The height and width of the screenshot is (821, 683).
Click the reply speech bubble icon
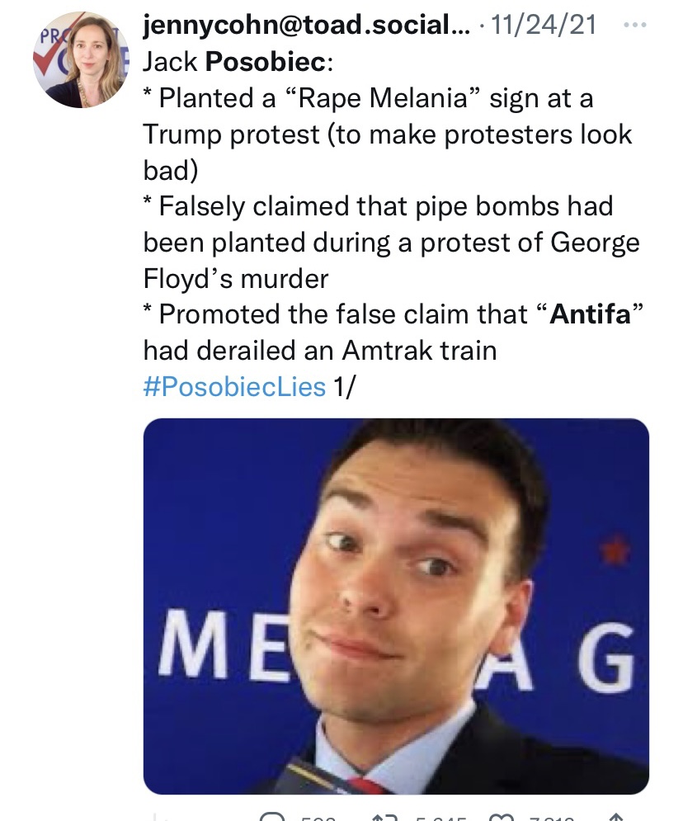click(x=271, y=817)
